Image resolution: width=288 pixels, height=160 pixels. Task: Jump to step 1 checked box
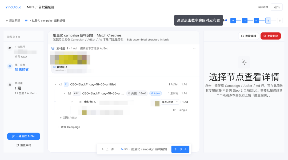233,20
